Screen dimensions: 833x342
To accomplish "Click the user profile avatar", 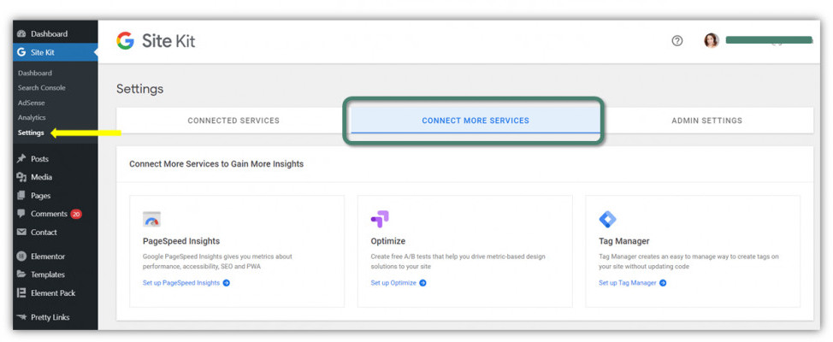I will 712,41.
